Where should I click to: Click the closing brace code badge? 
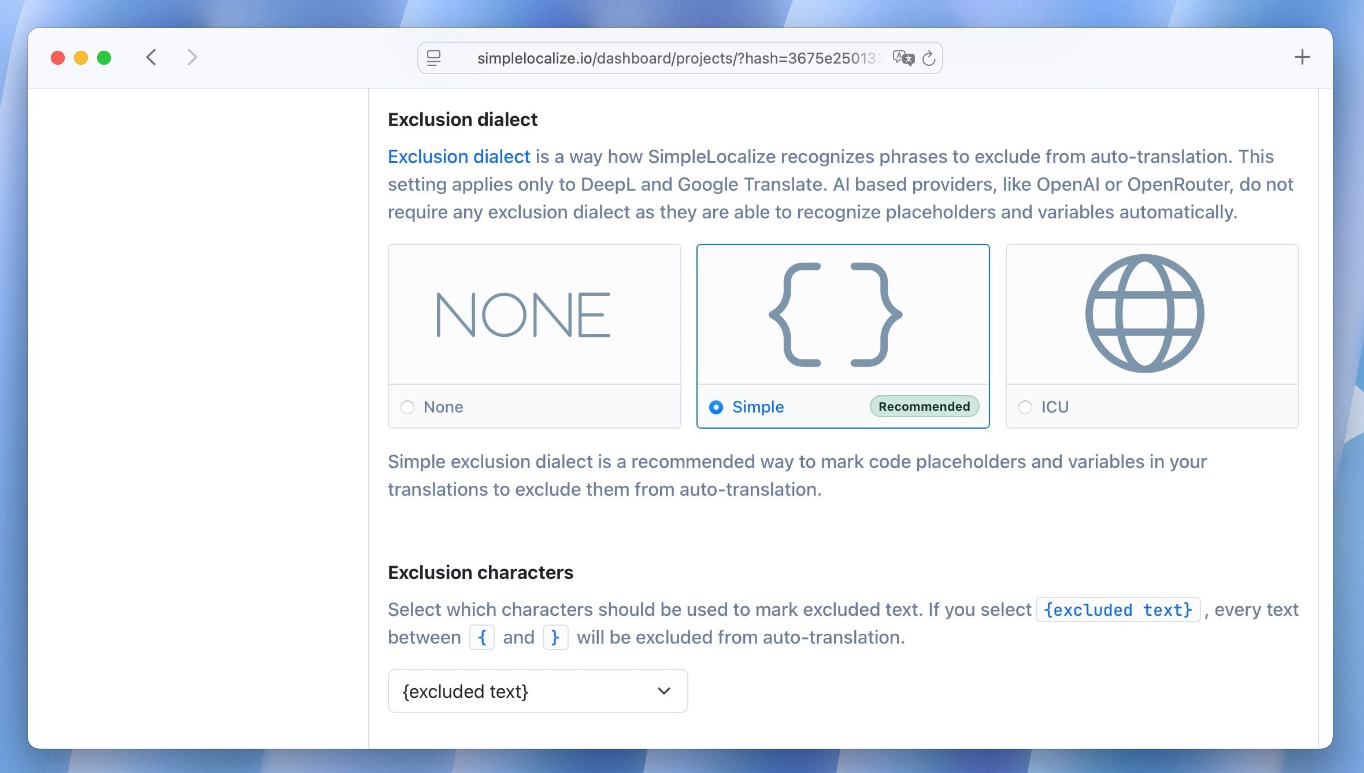555,637
